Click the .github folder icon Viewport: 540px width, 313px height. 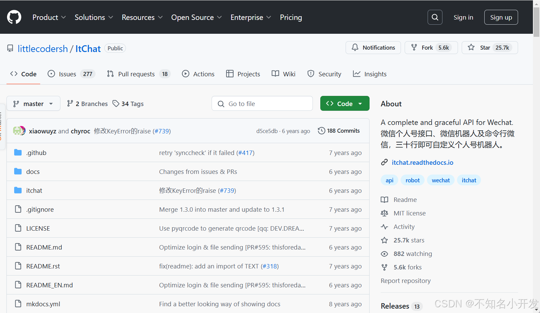[x=18, y=153]
